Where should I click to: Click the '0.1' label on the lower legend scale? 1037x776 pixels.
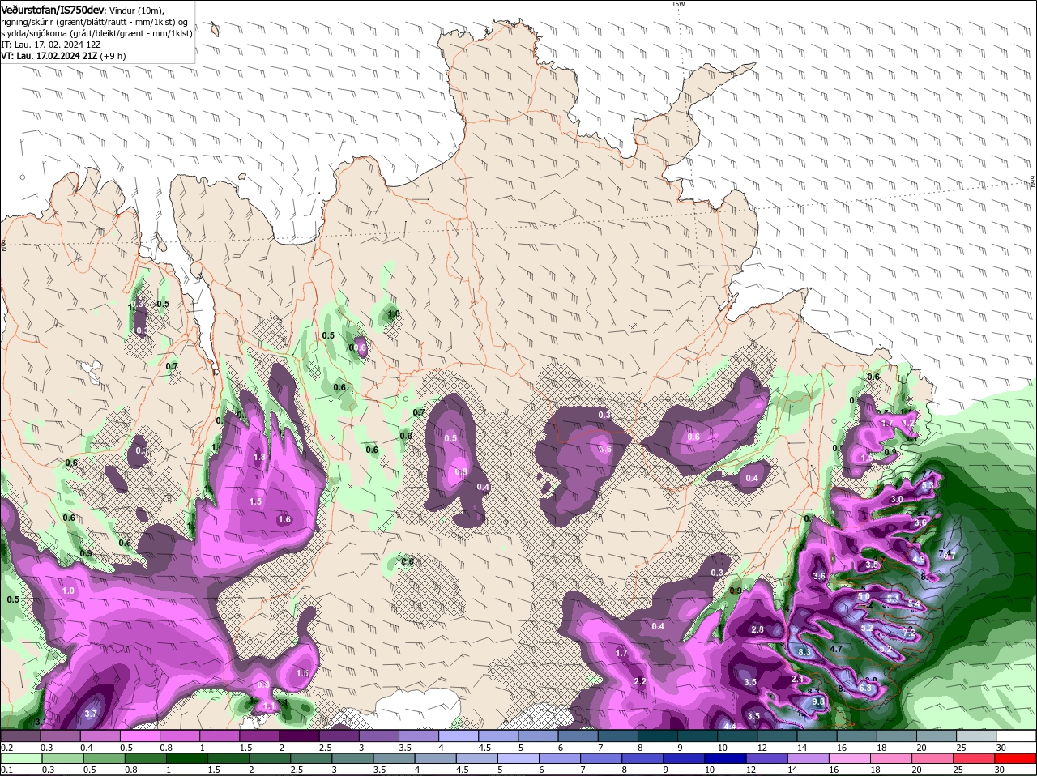(x=6, y=770)
